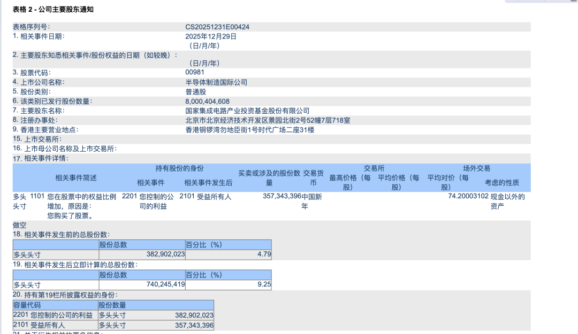The height and width of the screenshot is (334, 578).
Task: Click share class value 普通股
Action: [x=195, y=92]
